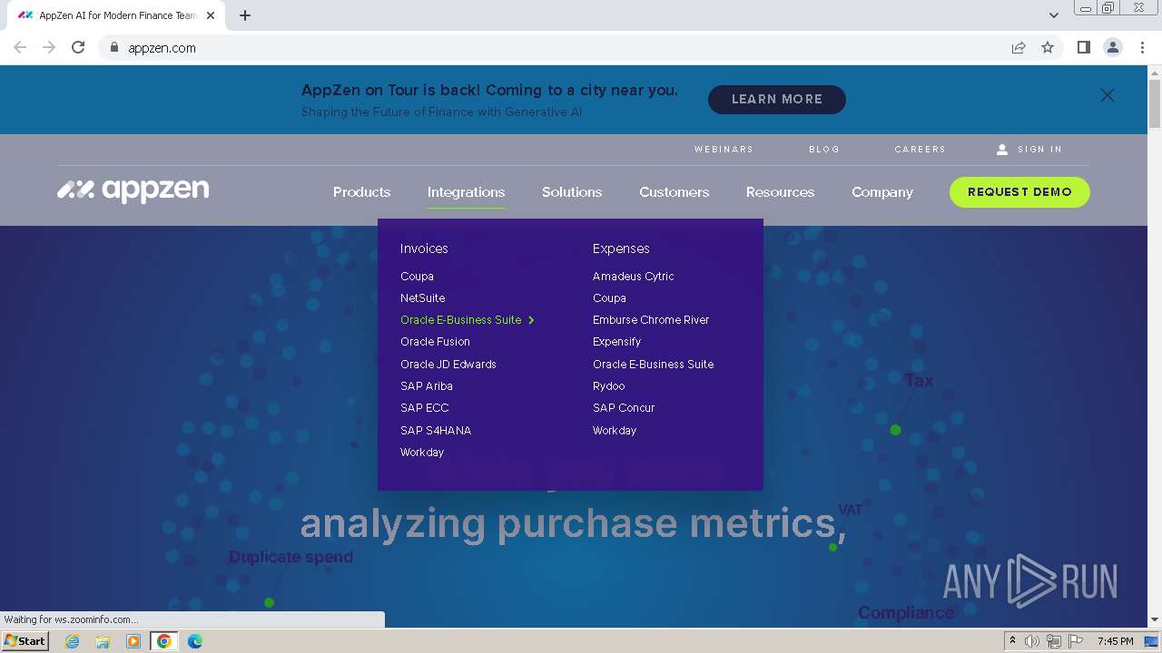Image resolution: width=1162 pixels, height=653 pixels.
Task: Select NetSuite under Invoices
Action: [422, 297]
